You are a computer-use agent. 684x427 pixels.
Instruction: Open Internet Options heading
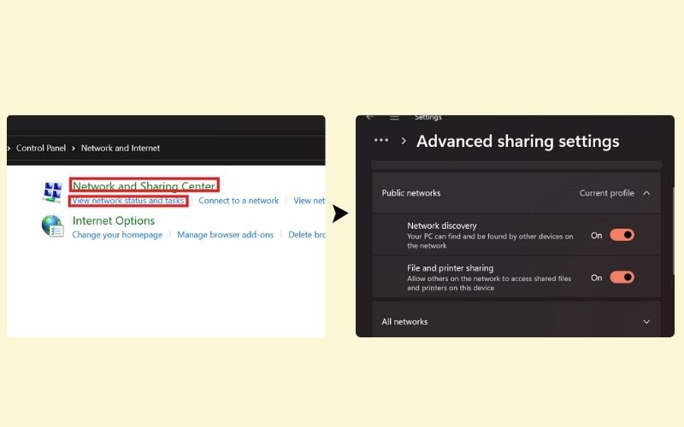(x=114, y=220)
